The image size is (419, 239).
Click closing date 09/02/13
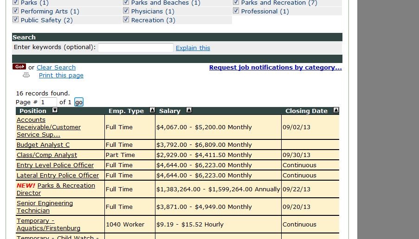tap(297, 127)
